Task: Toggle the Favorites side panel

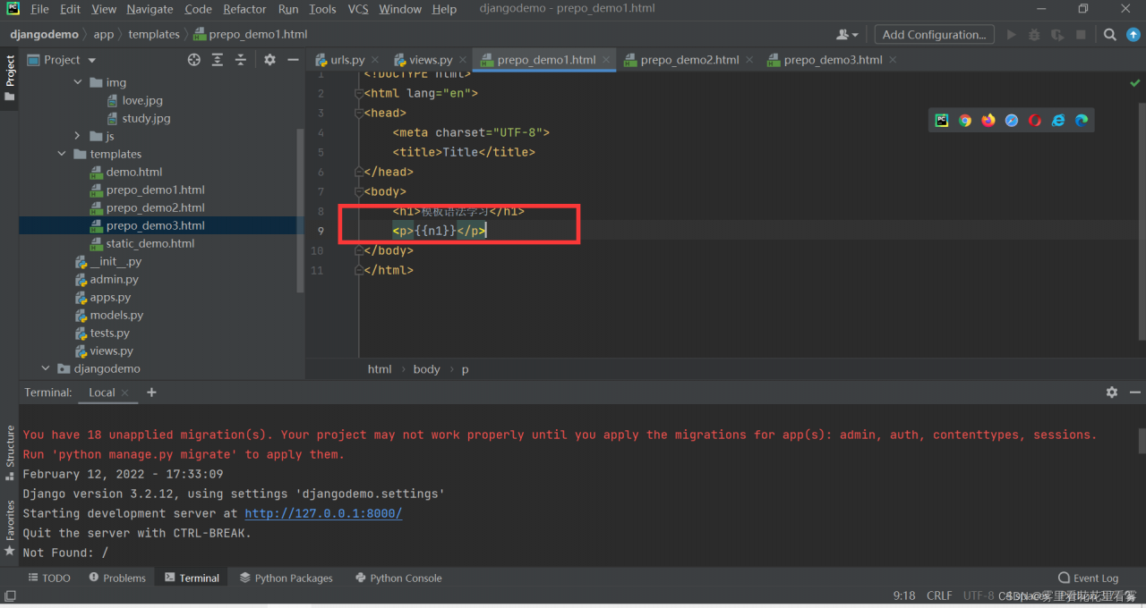Action: [10, 528]
